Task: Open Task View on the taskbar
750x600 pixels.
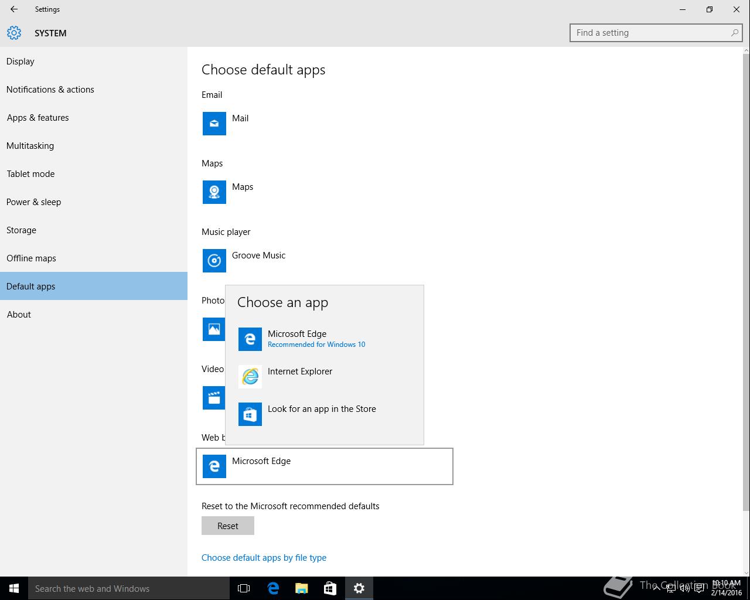Action: click(x=244, y=588)
